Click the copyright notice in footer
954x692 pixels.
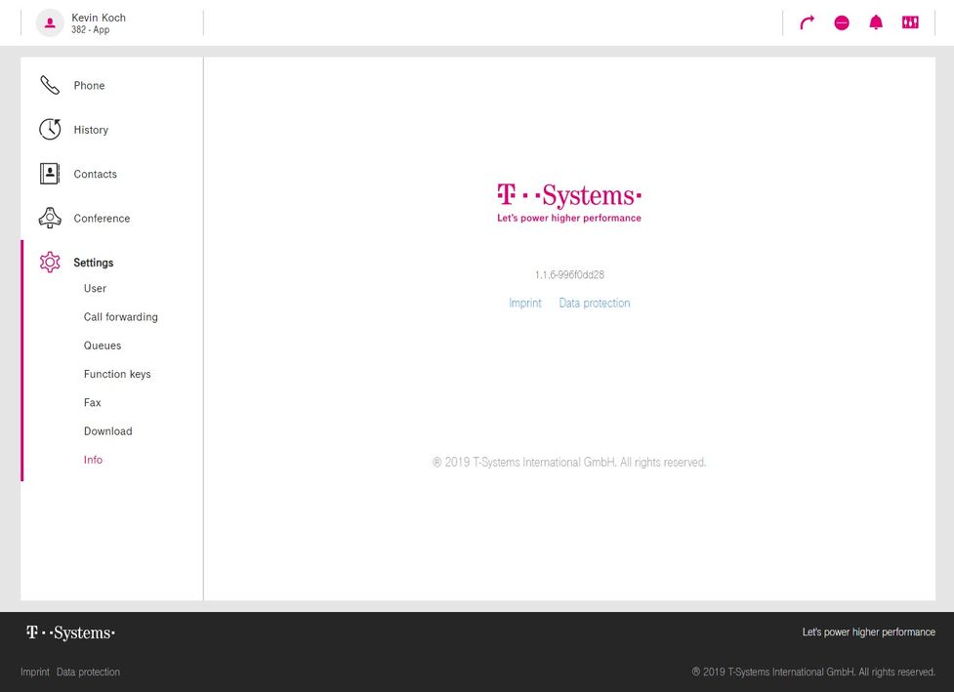tap(813, 672)
